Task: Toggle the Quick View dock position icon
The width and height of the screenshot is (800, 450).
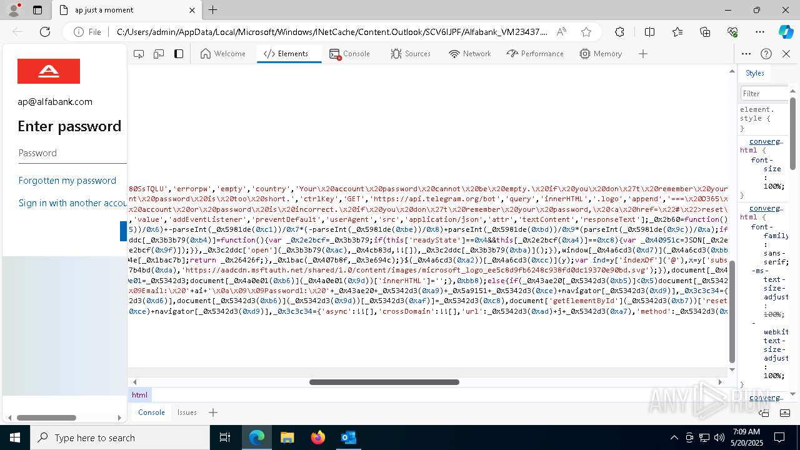Action: (x=764, y=412)
